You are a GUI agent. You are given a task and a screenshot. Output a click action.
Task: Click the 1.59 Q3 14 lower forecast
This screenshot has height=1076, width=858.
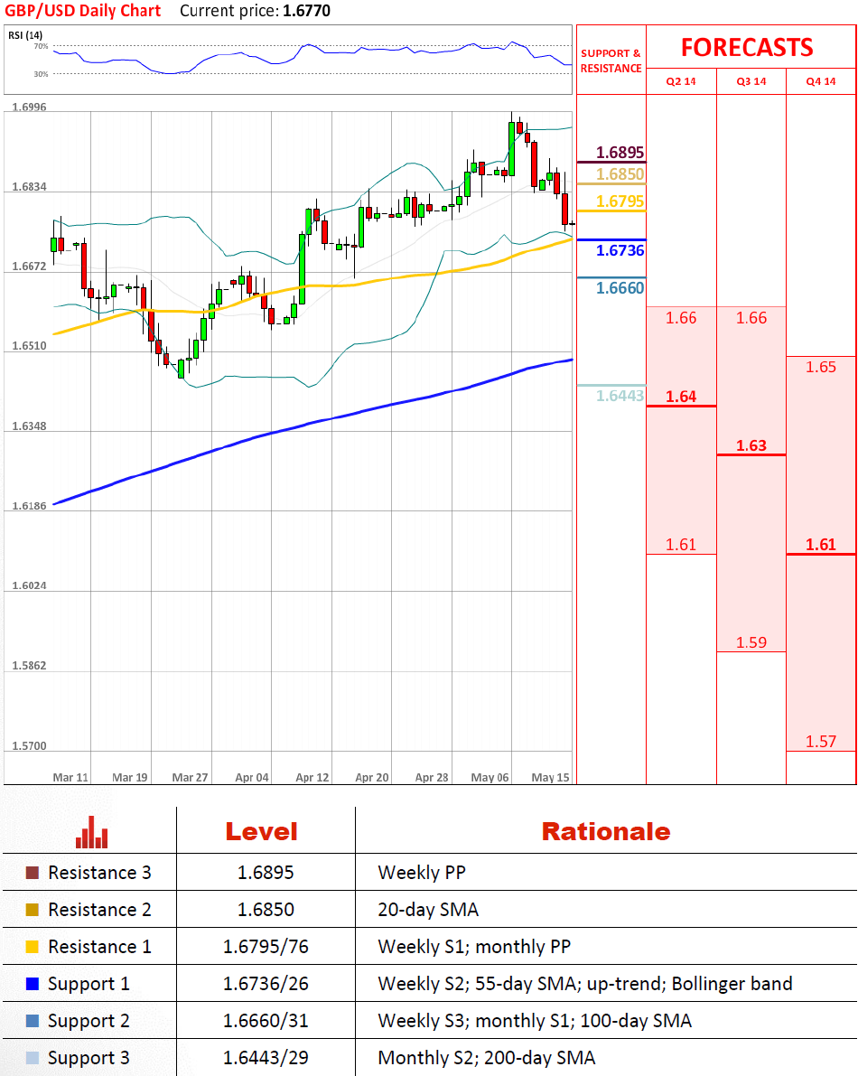(751, 643)
